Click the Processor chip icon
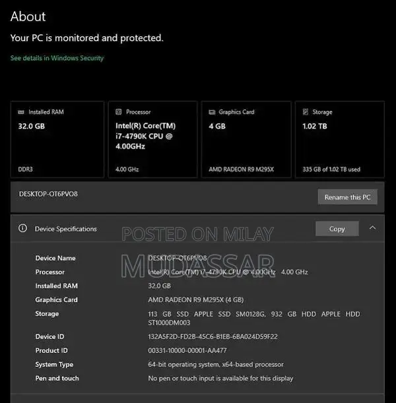Viewport: 396px width, 403px height. tap(119, 112)
